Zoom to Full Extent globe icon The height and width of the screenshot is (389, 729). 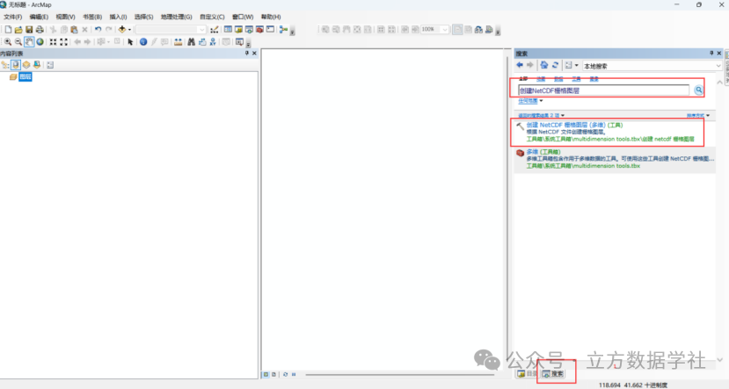[x=40, y=42]
